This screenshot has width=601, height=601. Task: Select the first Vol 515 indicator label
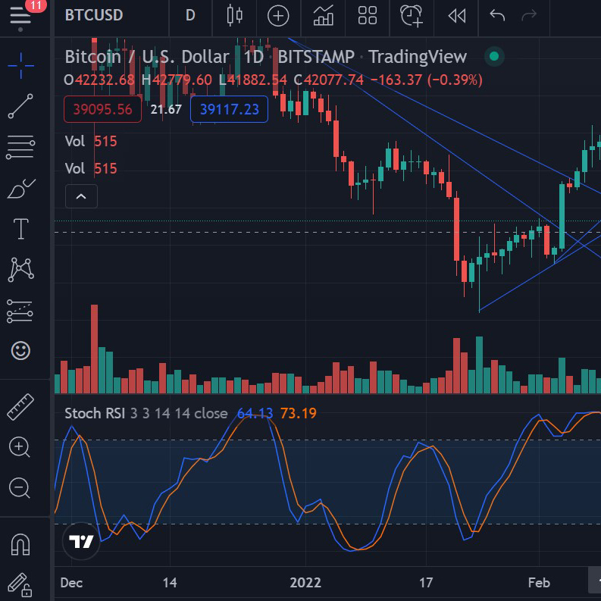pyautogui.click(x=91, y=141)
